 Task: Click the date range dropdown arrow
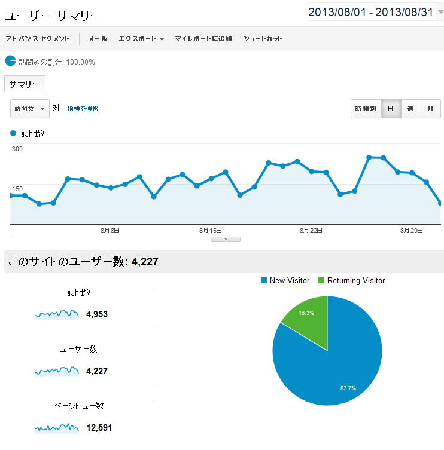click(440, 12)
